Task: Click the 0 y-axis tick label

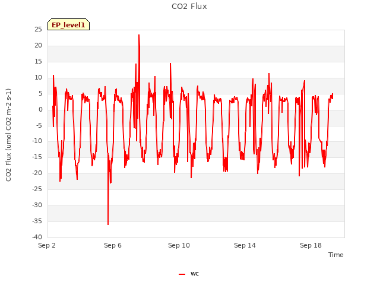Action: [x=40, y=109]
